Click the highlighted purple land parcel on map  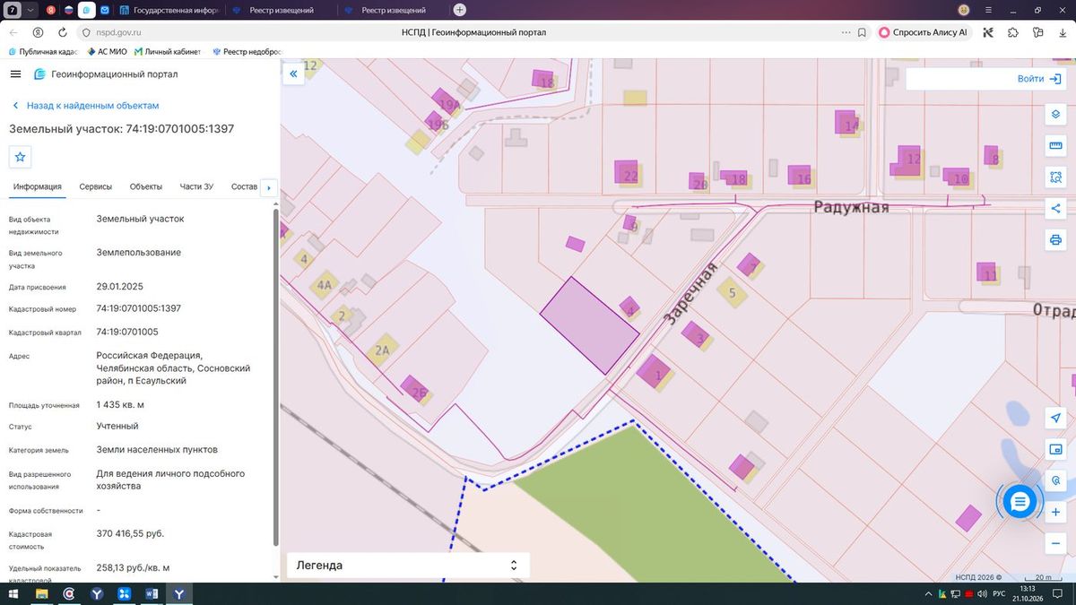coord(589,324)
